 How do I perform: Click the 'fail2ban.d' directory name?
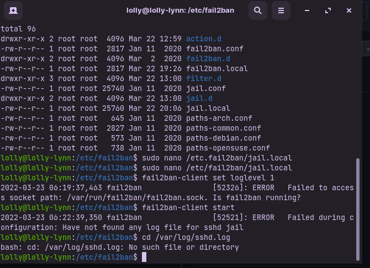[x=208, y=58]
